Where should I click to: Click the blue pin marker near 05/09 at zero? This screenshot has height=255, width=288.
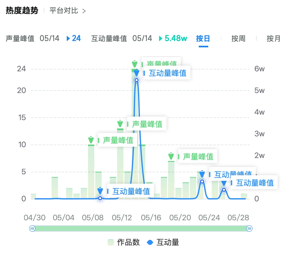coord(100,191)
